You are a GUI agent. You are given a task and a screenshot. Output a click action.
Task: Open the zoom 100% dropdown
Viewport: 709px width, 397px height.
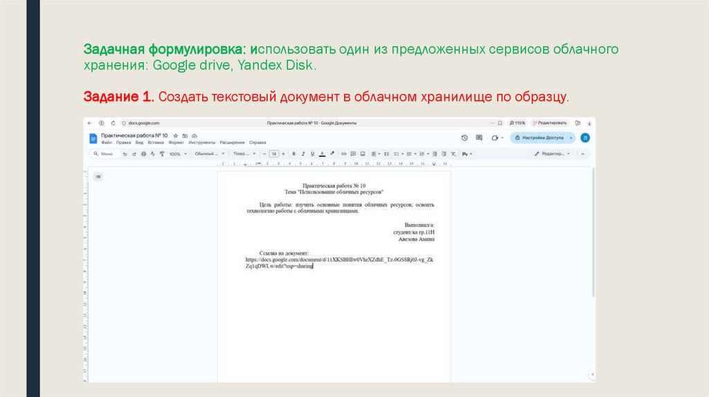[x=178, y=154]
